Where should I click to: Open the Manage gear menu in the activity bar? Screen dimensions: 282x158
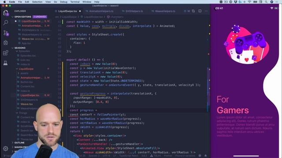[x=6, y=148]
